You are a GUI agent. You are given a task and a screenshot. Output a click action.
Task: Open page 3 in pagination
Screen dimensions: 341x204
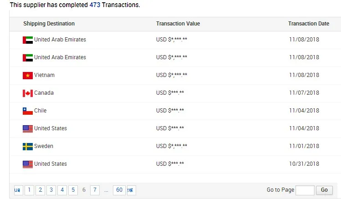coord(51,190)
